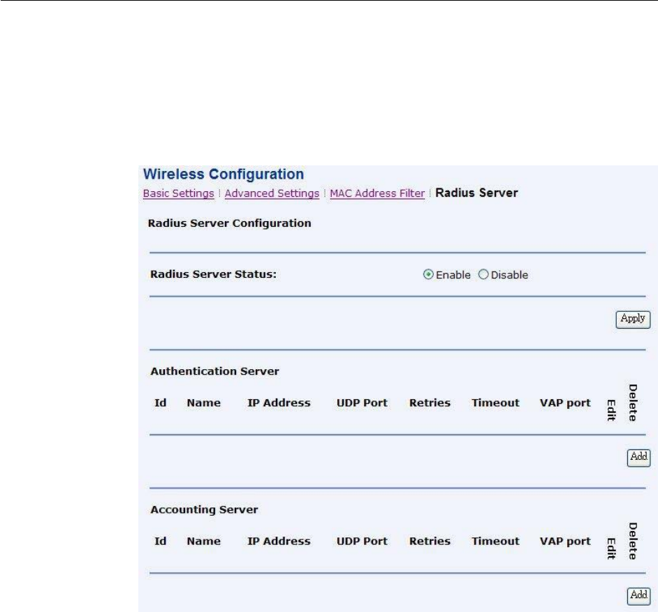Go to MAC Address Filter page
This screenshot has height=612, width=658.
[377, 193]
